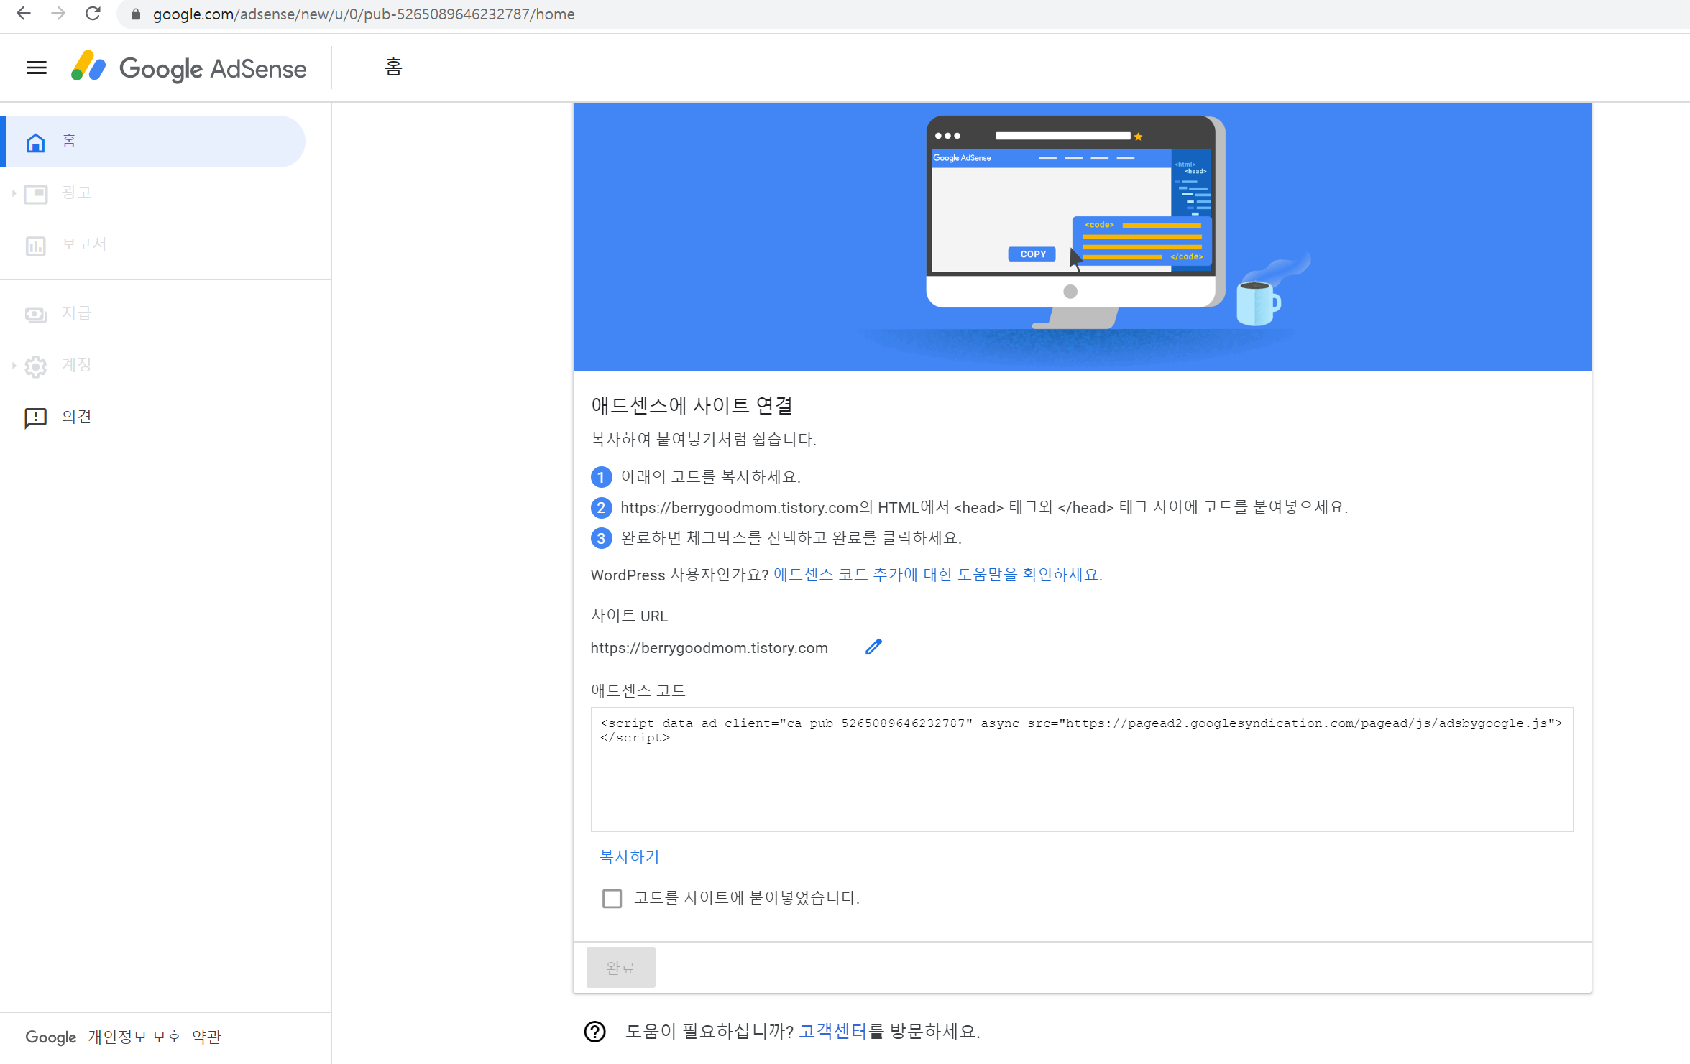Open the WordPress AdSense code help link
This screenshot has width=1690, height=1064.
click(x=937, y=575)
